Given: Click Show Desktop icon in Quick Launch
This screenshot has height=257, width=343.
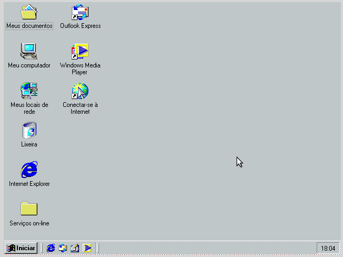Looking at the screenshot, I should (75, 248).
